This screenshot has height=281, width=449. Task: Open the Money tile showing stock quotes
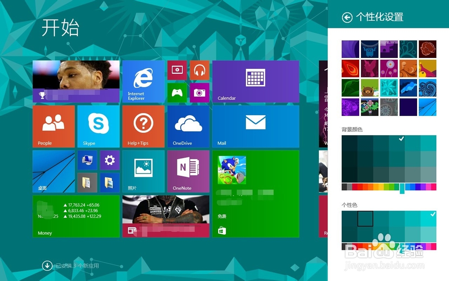[x=75, y=216]
